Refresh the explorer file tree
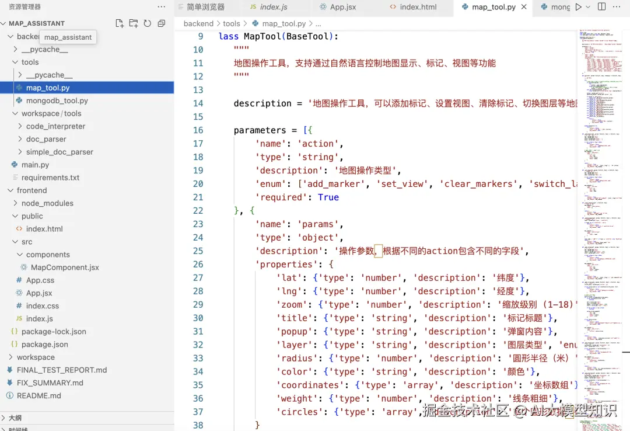 pos(148,23)
